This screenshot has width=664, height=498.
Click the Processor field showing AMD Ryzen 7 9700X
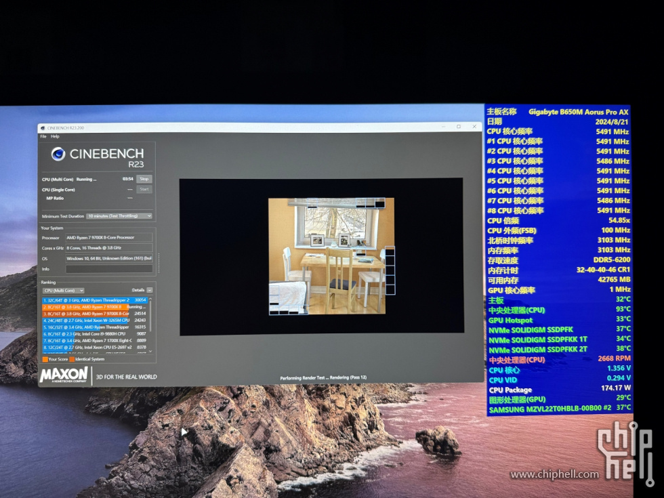tap(109, 238)
